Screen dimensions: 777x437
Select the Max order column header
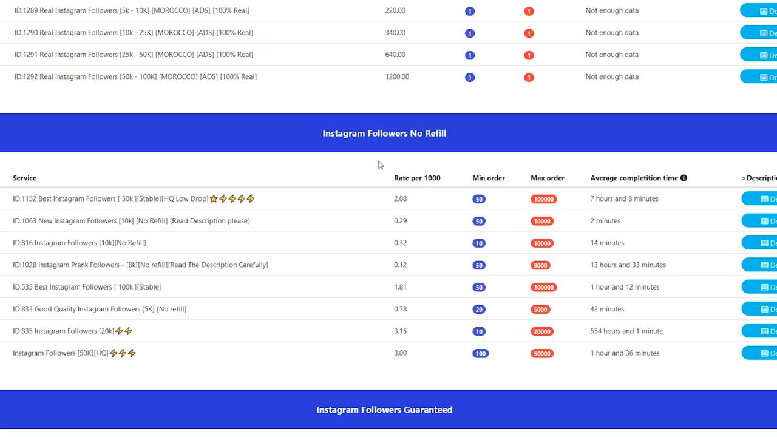[x=548, y=178]
